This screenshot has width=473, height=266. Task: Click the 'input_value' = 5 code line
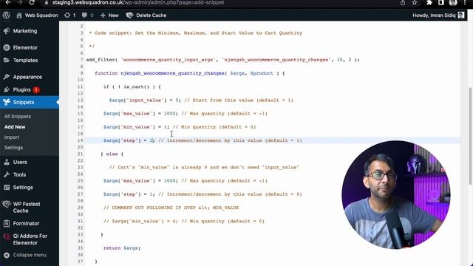201,100
